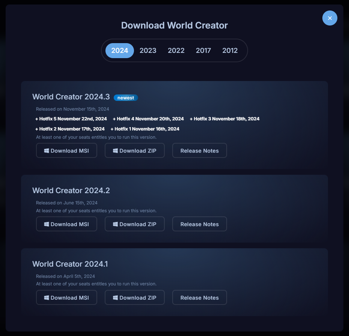Viewport: 349px width, 336px height.
Task: Select the 2024 version tab
Action: point(120,51)
